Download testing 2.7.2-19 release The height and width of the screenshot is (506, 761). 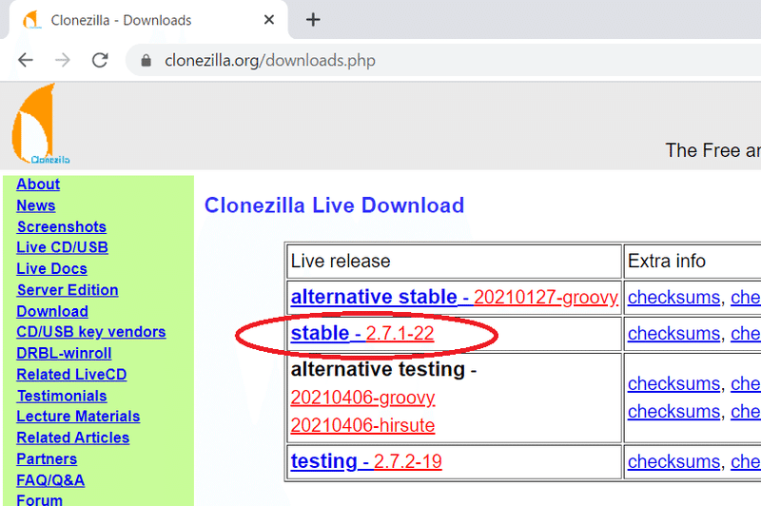[366, 461]
